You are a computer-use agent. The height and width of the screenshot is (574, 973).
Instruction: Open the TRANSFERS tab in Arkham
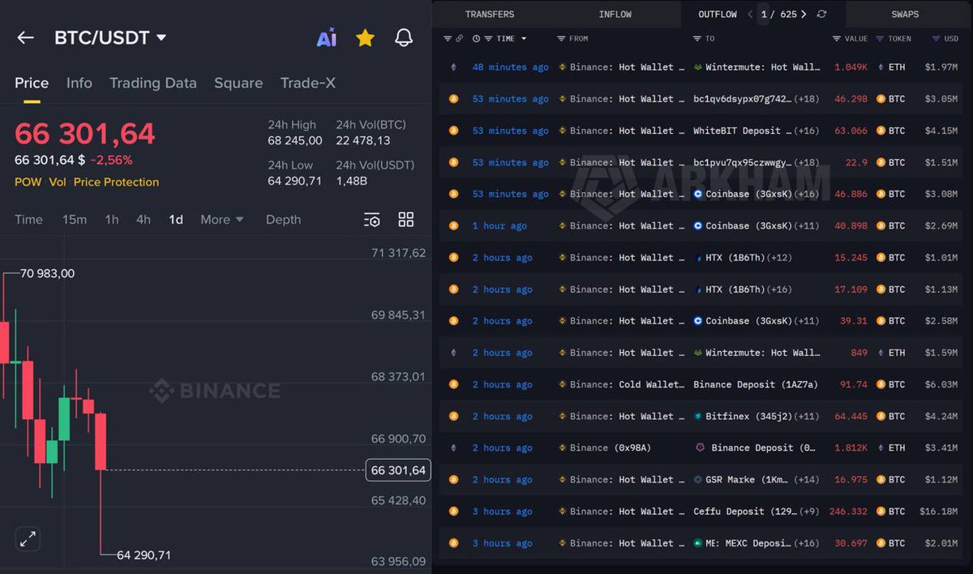point(490,15)
